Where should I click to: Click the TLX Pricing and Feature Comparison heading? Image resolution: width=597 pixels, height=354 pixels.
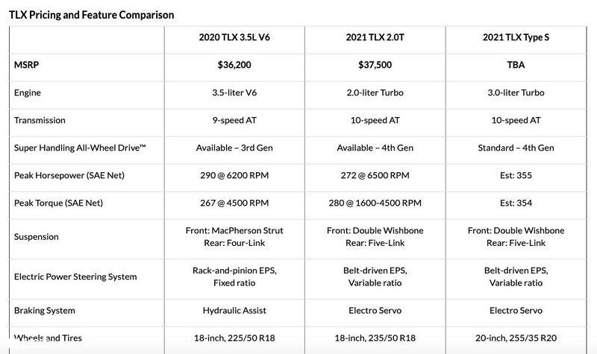point(91,15)
